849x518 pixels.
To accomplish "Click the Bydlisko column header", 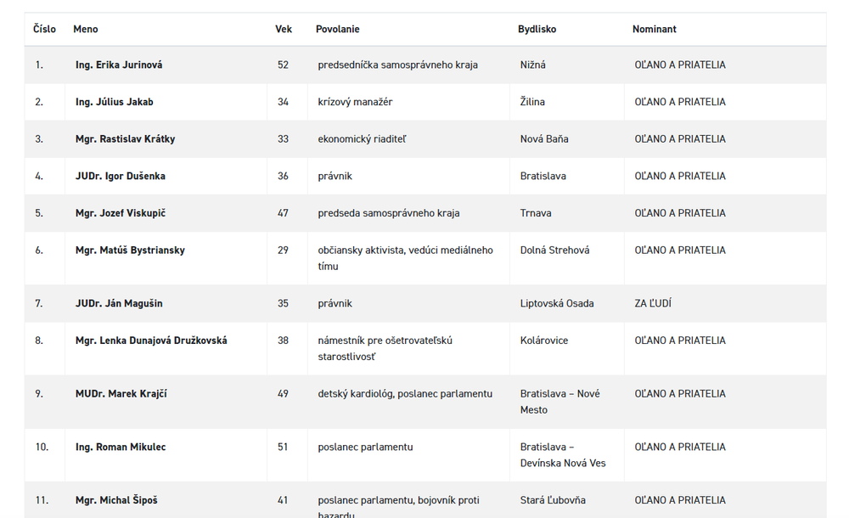I will pyautogui.click(x=537, y=29).
